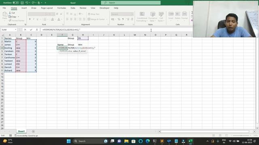The height and width of the screenshot is (145, 259).
Task: Open the Name Box dropdown arrow
Action: click(15, 29)
